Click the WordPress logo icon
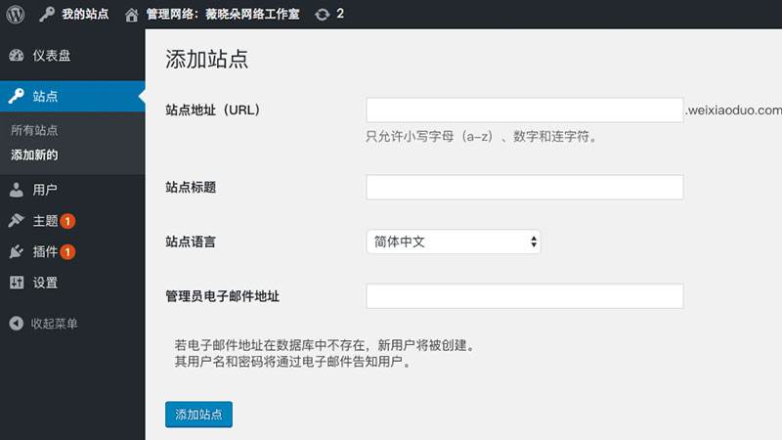 pos(15,15)
